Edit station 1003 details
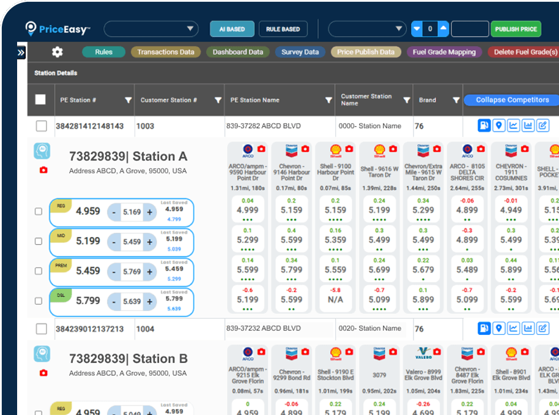Viewport: 559px width, 415px height. (542, 125)
